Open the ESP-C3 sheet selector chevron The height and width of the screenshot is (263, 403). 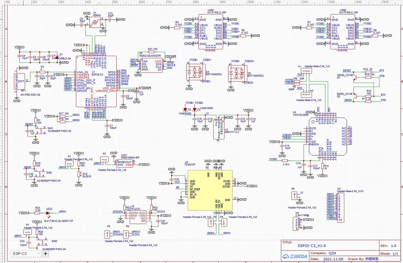[39, 254]
